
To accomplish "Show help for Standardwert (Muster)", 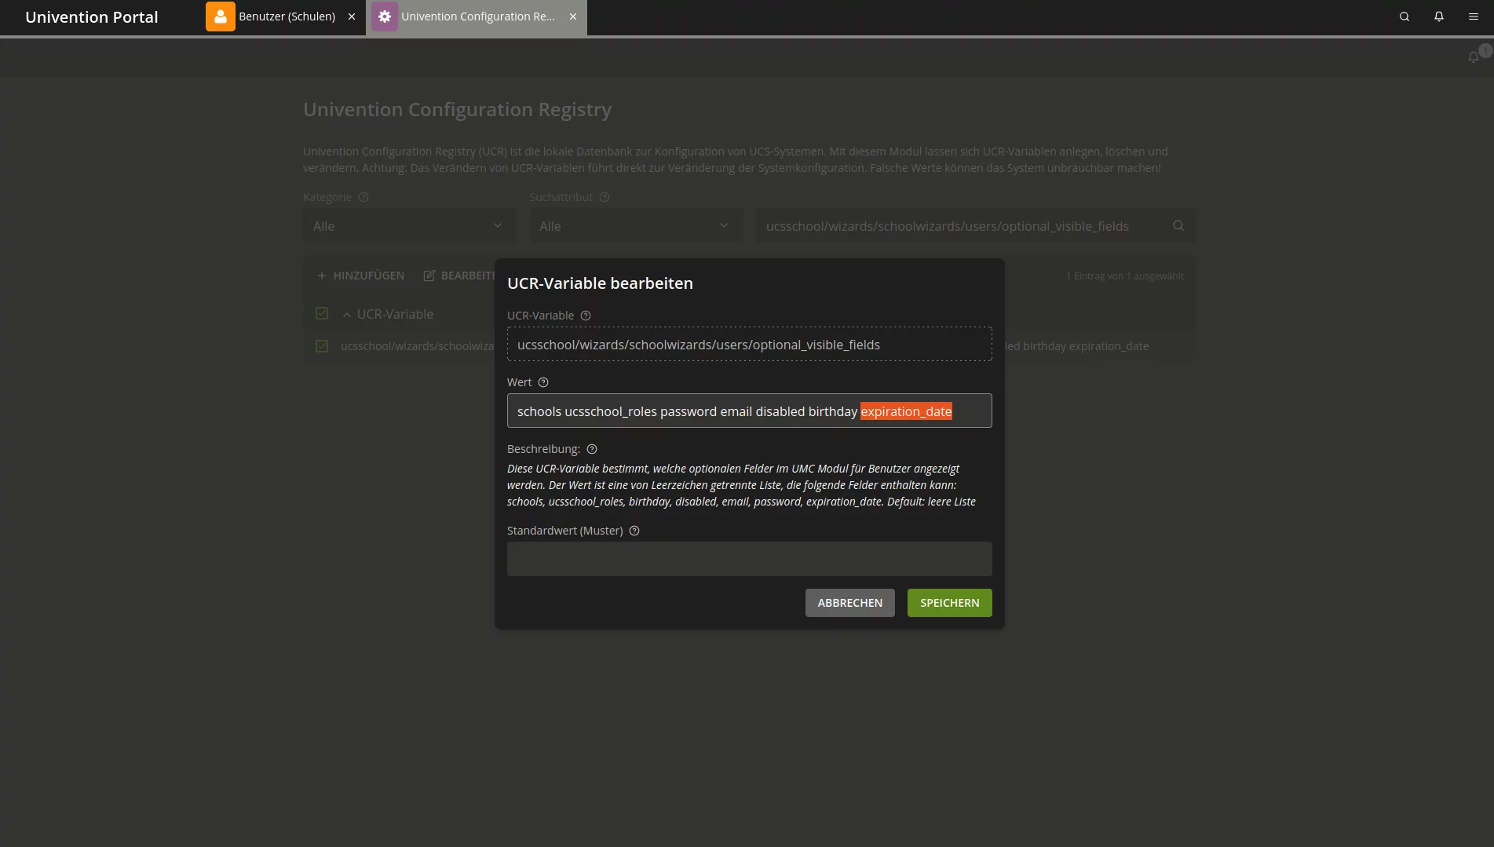I will (634, 531).
